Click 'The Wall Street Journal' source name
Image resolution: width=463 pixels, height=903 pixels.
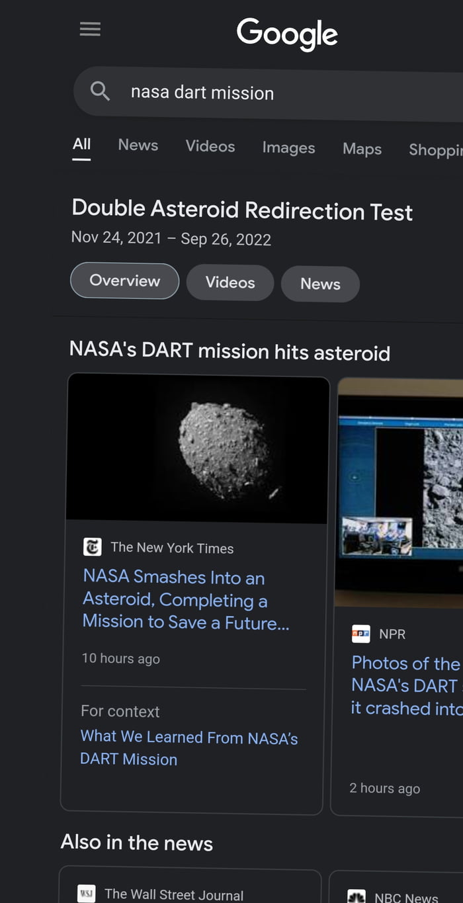174,894
